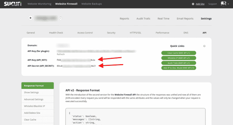This screenshot has width=233, height=125.
Task: Open Website Backups in top navigation
Action: click(x=92, y=4)
